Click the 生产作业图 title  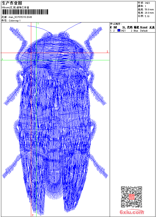(x=12, y=3)
